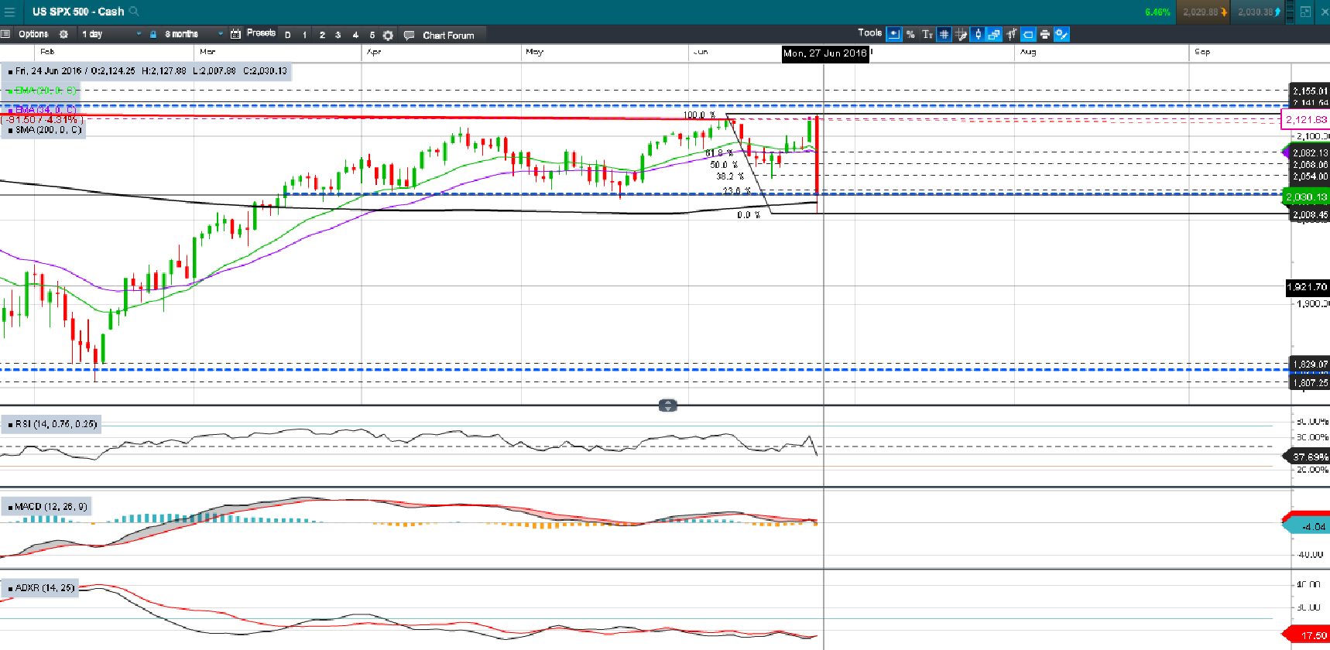
Task: Select preset 3
Action: (x=338, y=35)
